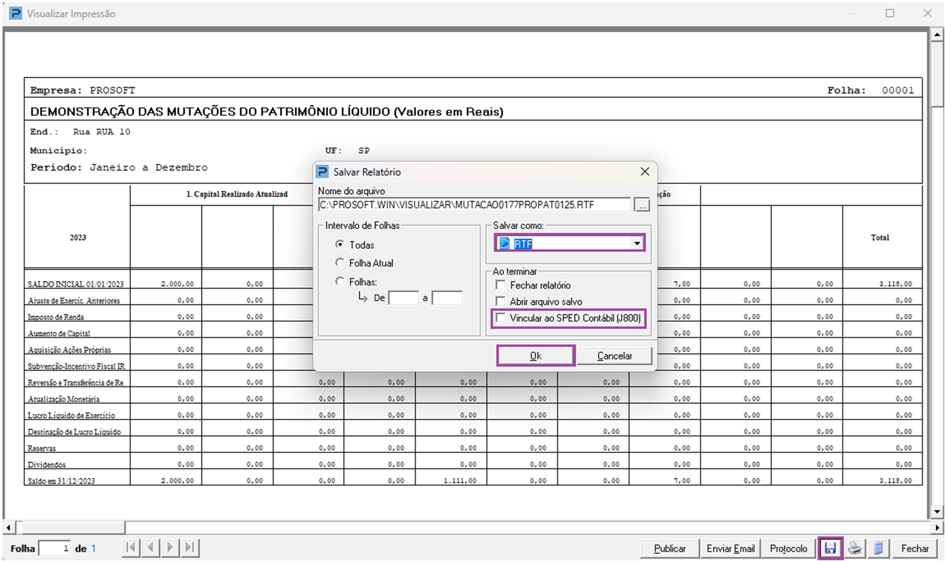
Task: Click the 'Atualização Monetária' row label
Action: [64, 399]
